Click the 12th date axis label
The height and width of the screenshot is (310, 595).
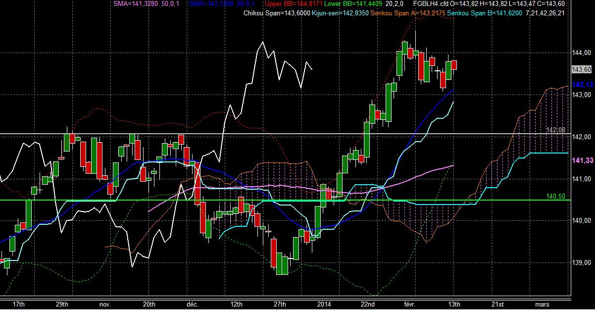(237, 304)
